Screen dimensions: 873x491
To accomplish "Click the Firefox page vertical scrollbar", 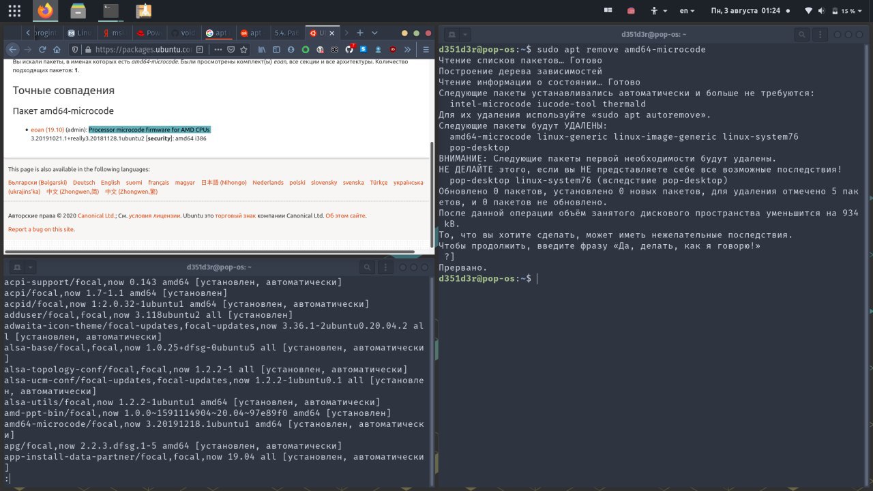I will coord(431,194).
